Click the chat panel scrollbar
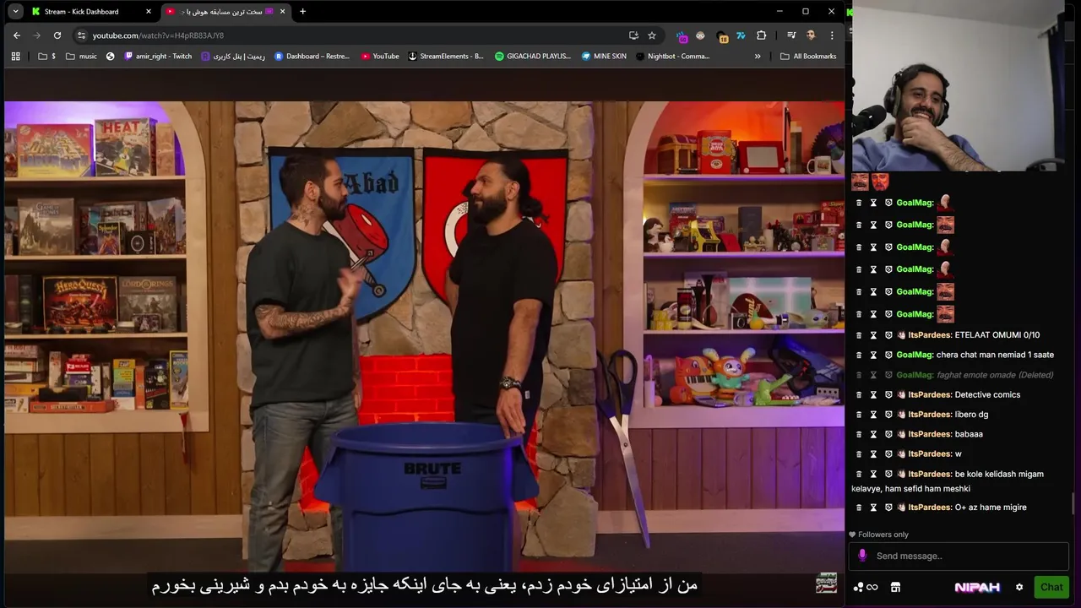 (x=1074, y=503)
